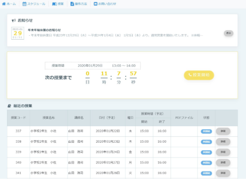The width and height of the screenshot is (246, 181).
Task: Click the weekday cell 月 in row 340
Action: click(x=130, y=162)
